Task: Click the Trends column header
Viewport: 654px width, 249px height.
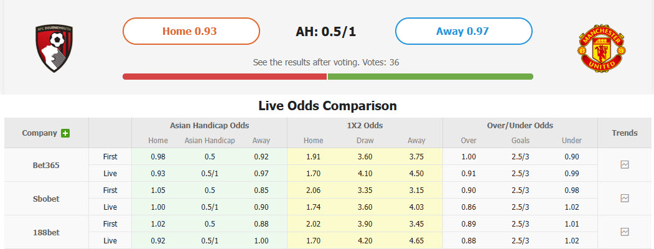Action: point(625,133)
